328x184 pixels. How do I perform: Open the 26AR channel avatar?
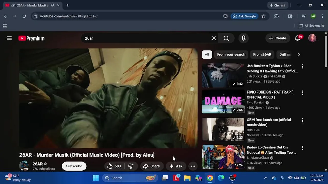point(24,166)
